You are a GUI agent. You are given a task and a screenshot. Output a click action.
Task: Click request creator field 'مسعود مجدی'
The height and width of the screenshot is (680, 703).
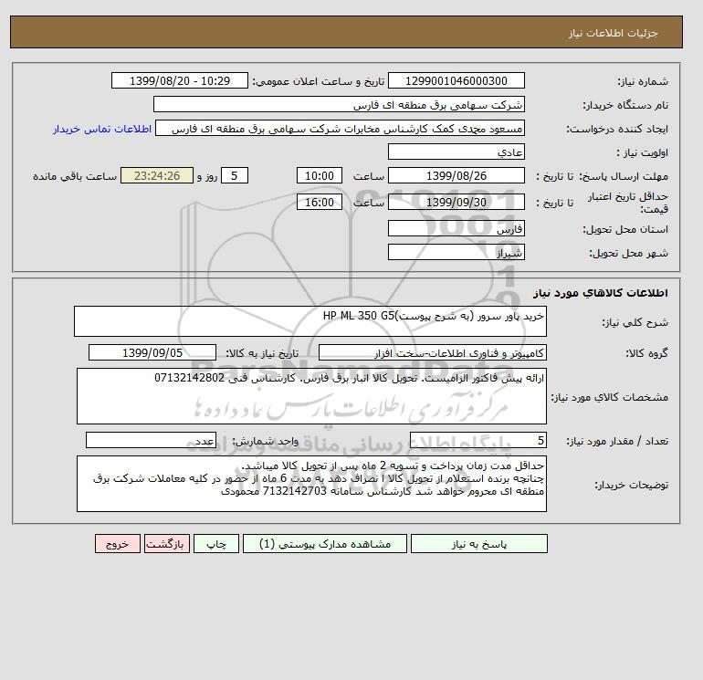click(340, 129)
